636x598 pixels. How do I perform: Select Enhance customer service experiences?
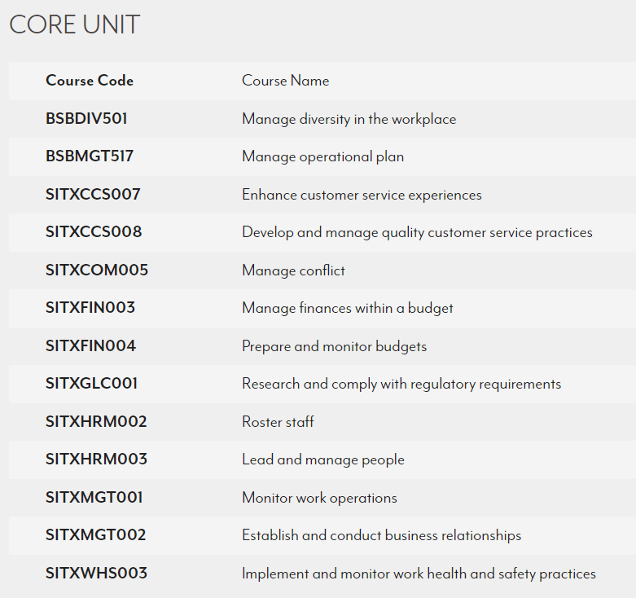(x=362, y=195)
